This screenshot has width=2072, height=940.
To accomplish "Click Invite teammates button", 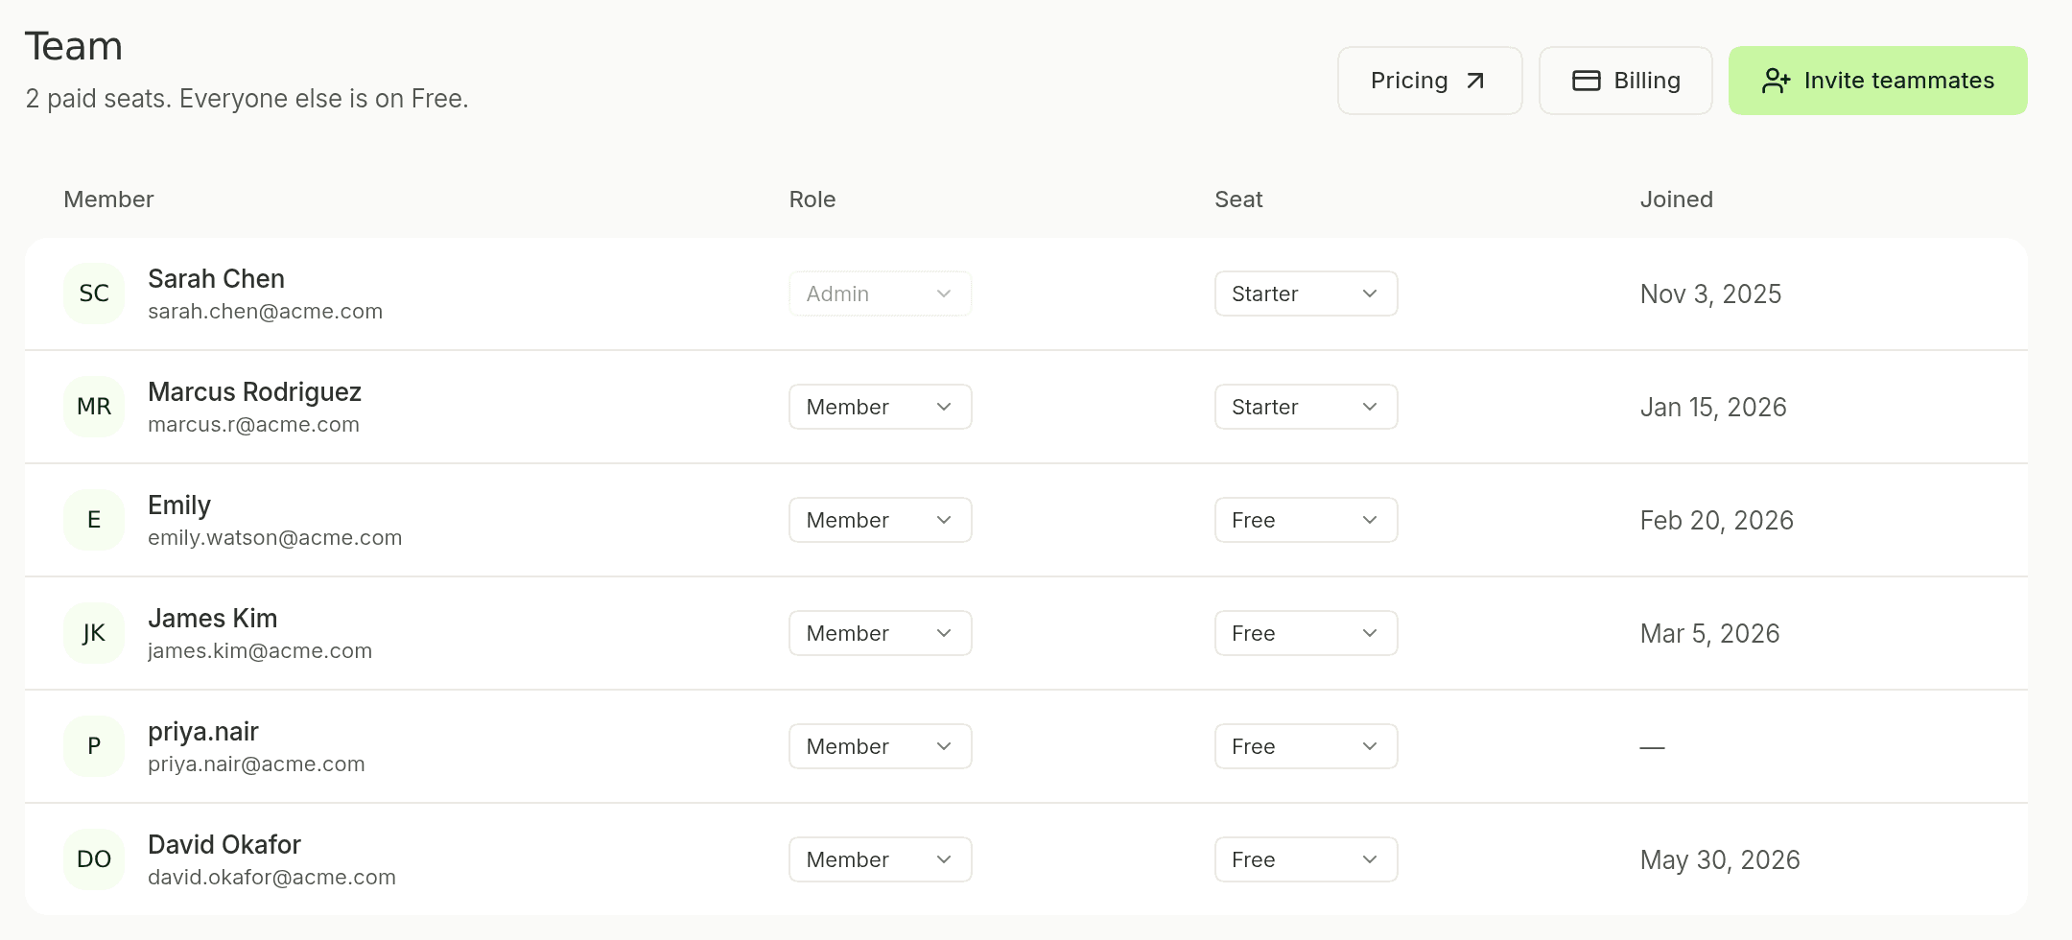I will (1878, 81).
